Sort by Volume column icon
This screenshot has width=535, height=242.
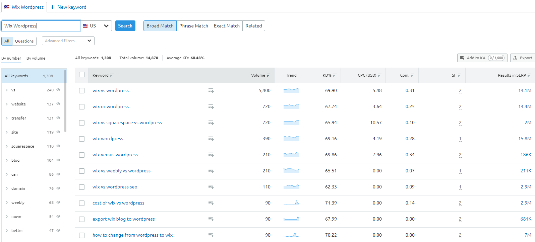(x=269, y=75)
